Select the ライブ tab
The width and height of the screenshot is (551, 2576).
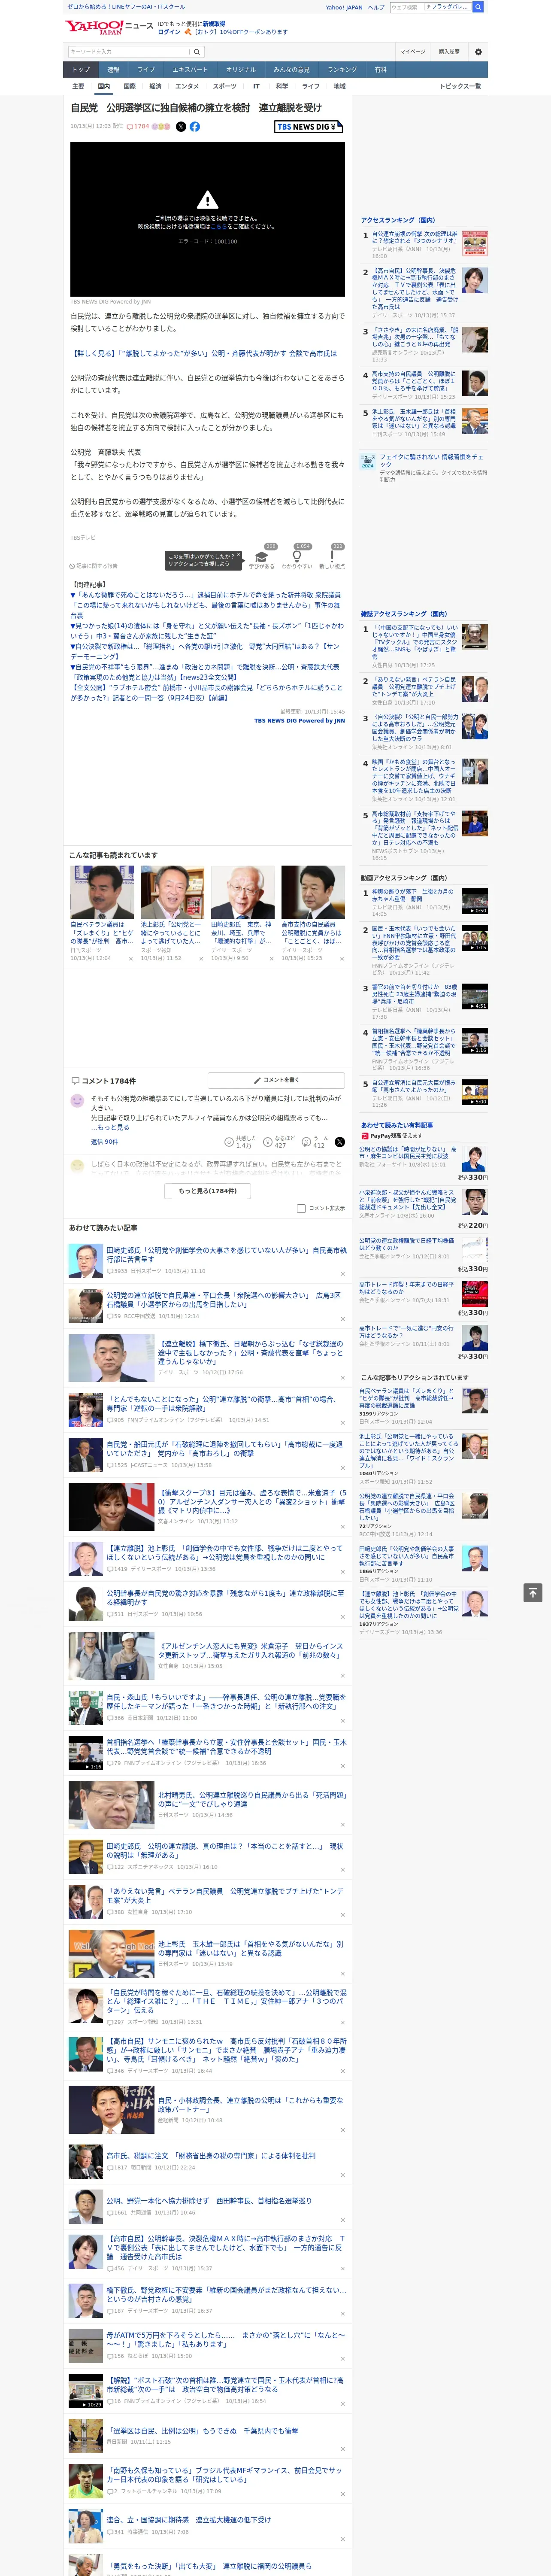[146, 70]
